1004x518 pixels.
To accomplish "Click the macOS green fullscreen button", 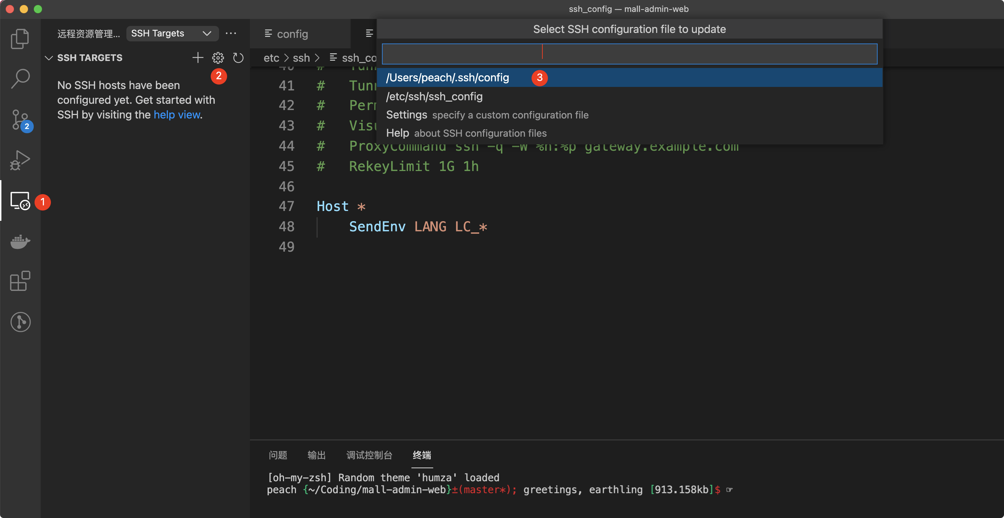I will (38, 9).
